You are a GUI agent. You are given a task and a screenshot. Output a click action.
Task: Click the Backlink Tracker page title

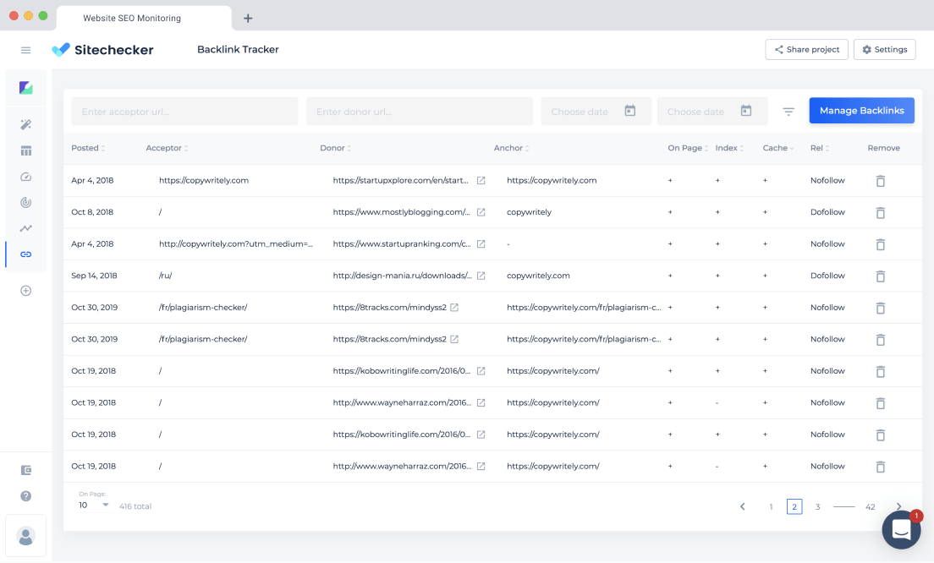click(x=238, y=50)
